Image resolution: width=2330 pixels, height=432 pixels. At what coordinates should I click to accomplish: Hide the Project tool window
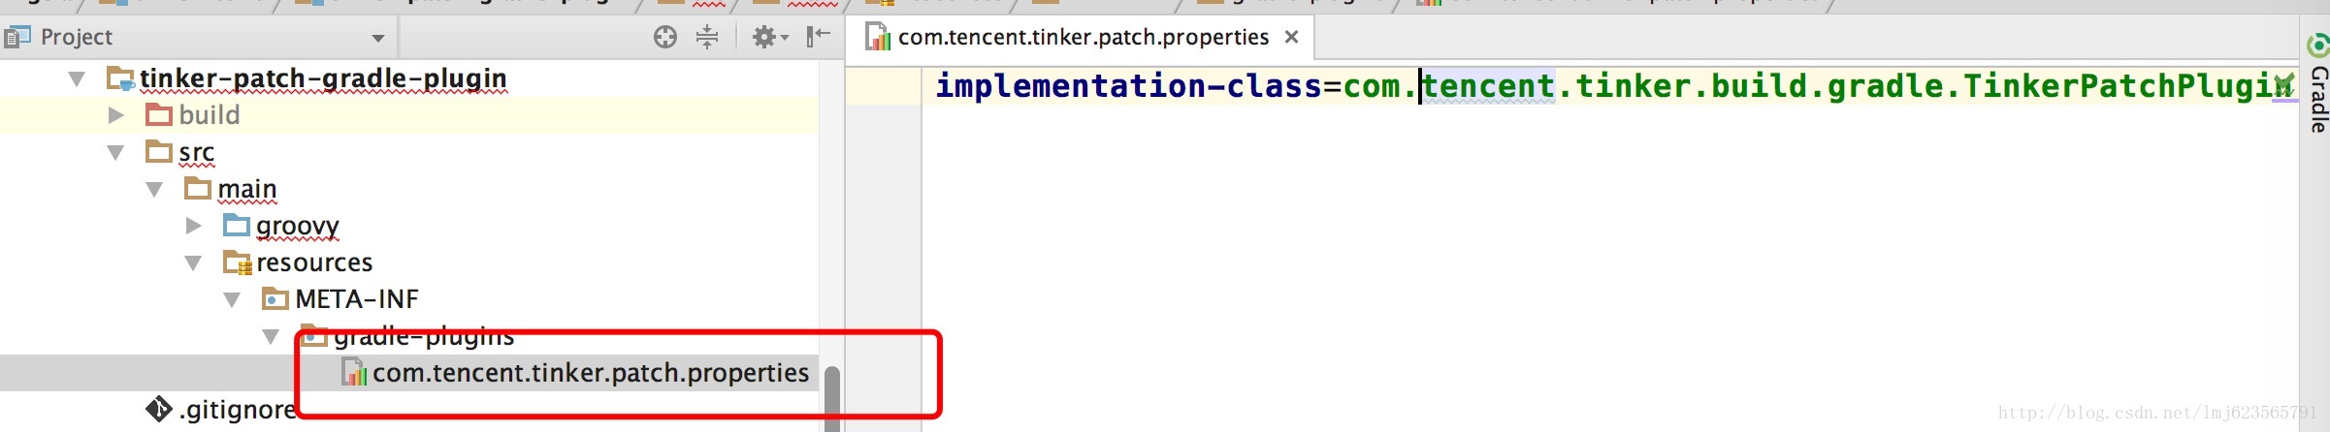pos(819,37)
